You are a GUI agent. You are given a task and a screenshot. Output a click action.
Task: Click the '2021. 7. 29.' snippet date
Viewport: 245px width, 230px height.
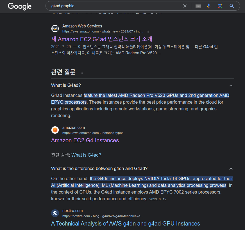[62, 47]
